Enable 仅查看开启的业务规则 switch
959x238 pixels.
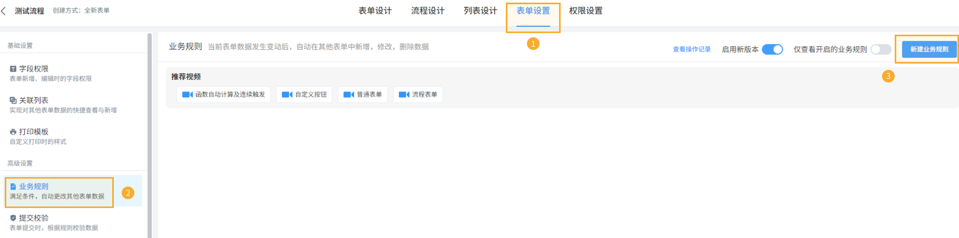(880, 49)
